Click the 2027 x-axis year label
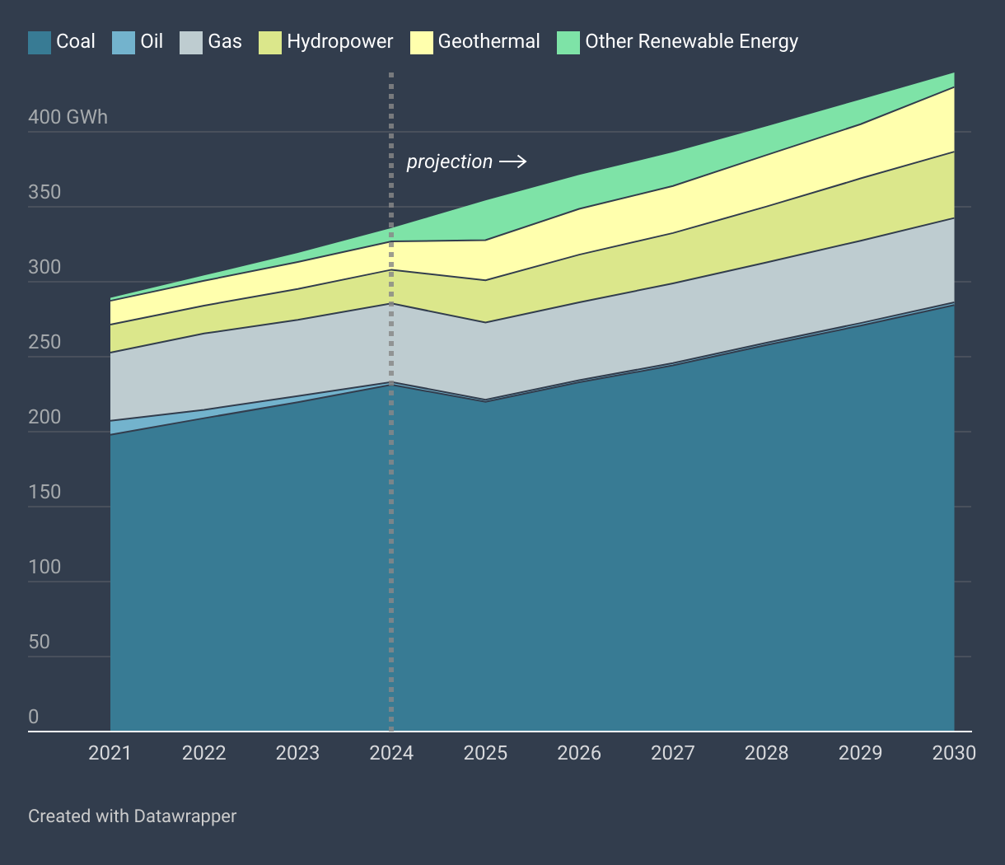This screenshot has height=865, width=1005. tap(672, 753)
